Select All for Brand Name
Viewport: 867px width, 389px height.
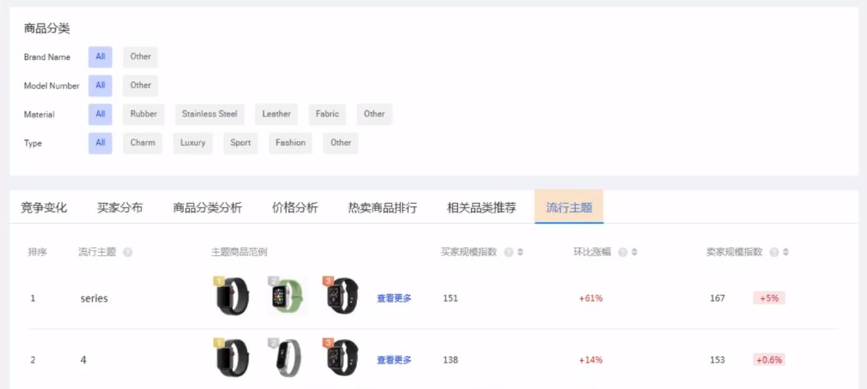(100, 57)
